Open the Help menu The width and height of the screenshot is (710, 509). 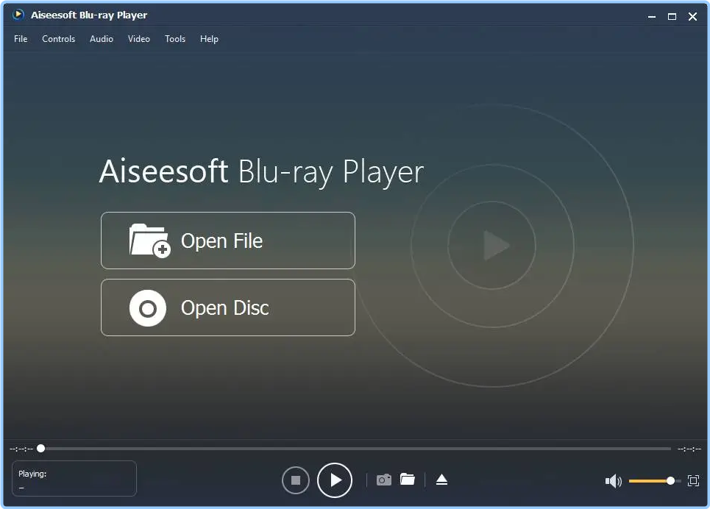click(x=209, y=39)
